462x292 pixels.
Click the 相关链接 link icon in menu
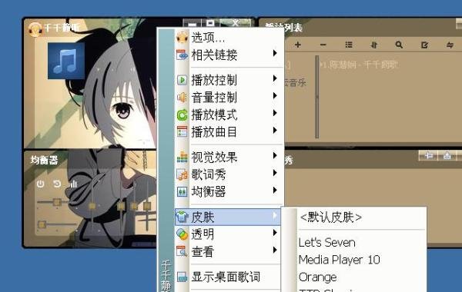pyautogui.click(x=182, y=55)
